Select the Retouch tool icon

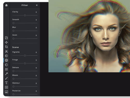pos(6,74)
